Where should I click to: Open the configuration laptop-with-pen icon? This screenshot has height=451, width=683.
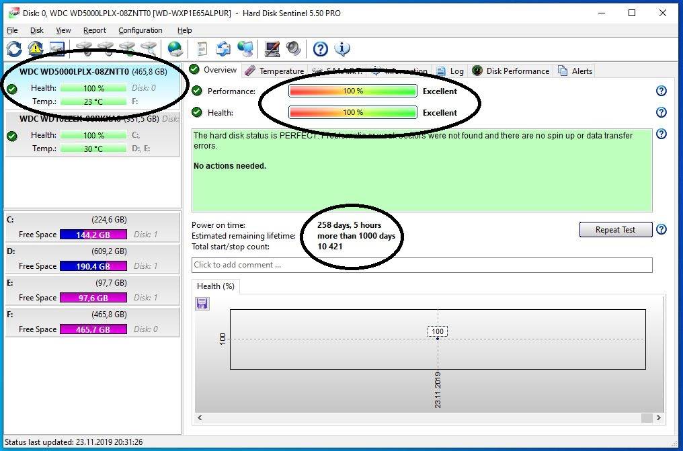(x=273, y=49)
